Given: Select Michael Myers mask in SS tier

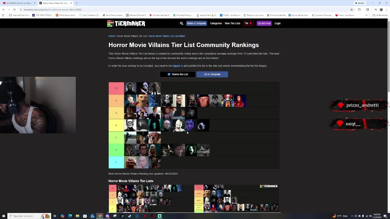Looking at the screenshot, I should click(x=130, y=88).
